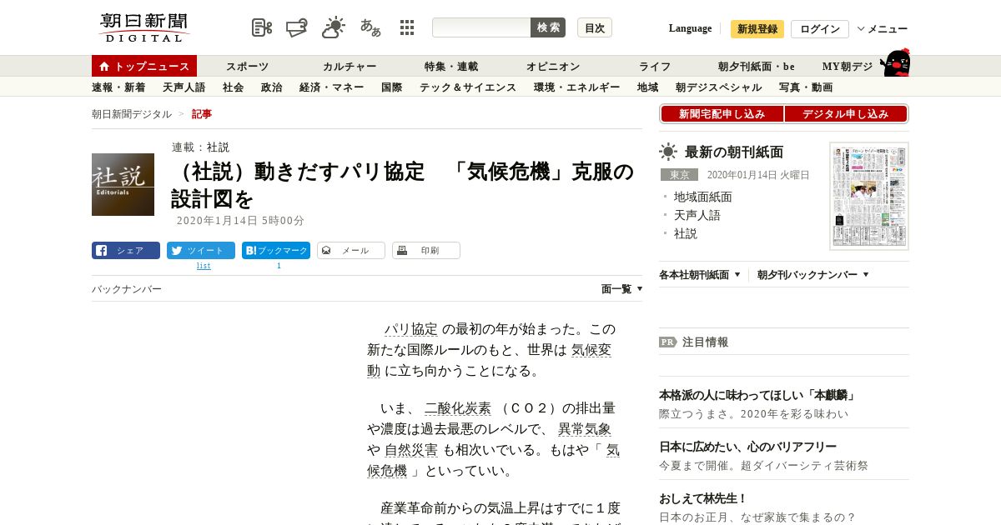The height and width of the screenshot is (525, 1001).
Task: Select the オピニオン tab
Action: 553,67
